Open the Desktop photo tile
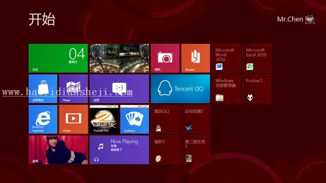326x183 pixels. click(x=58, y=150)
